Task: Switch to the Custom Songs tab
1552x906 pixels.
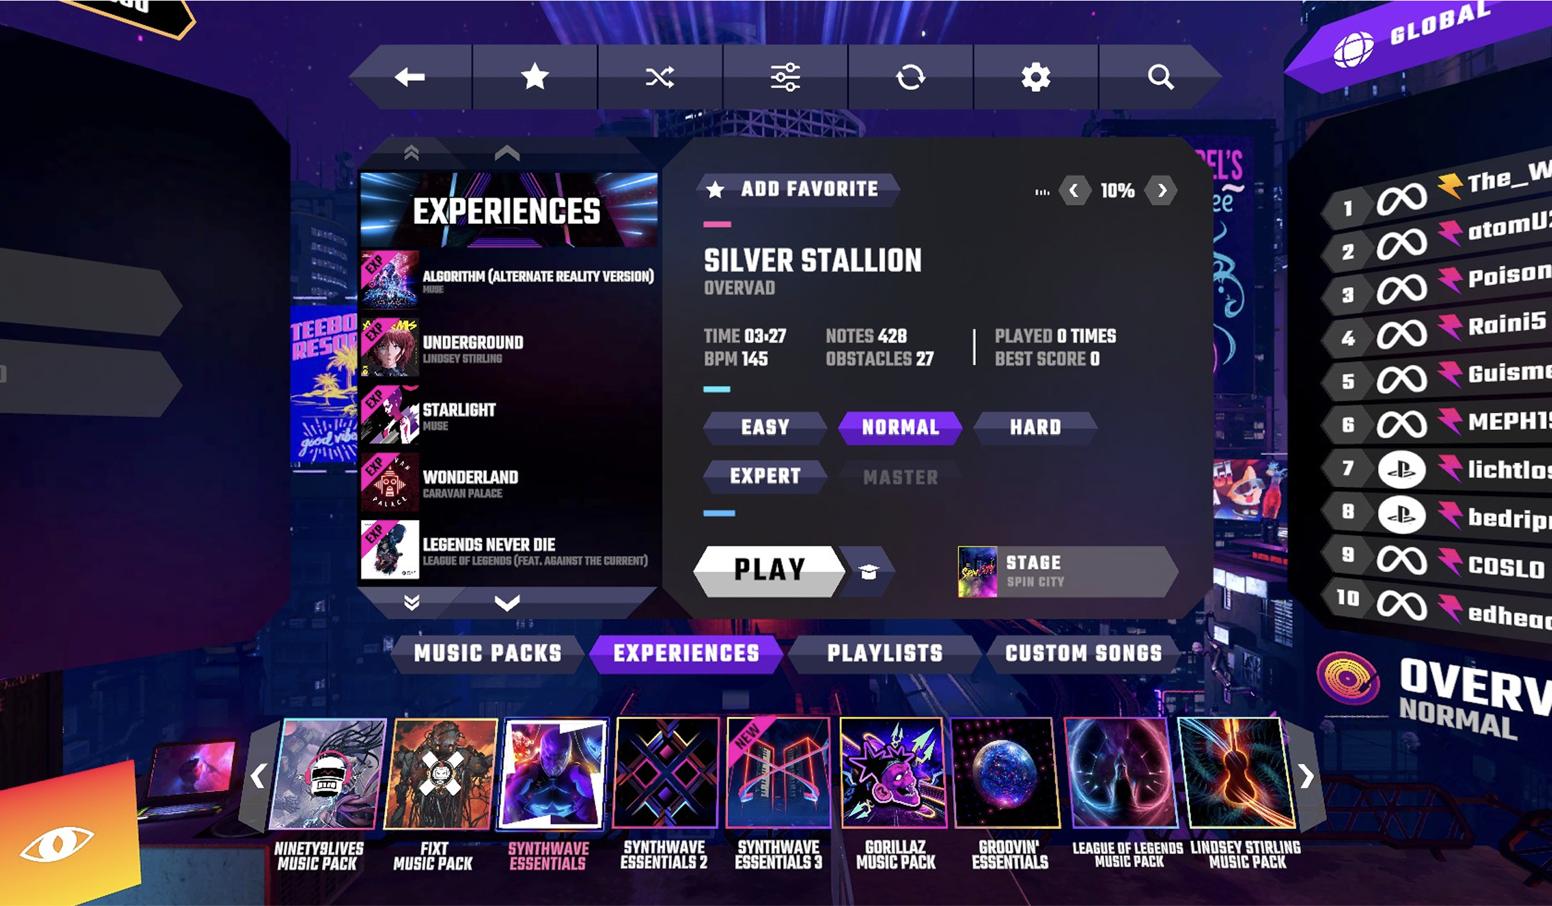Action: tap(1084, 653)
